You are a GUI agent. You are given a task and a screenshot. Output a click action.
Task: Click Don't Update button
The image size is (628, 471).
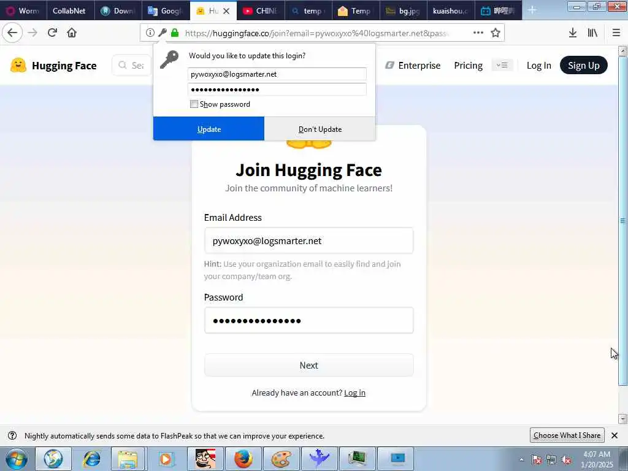(x=320, y=129)
